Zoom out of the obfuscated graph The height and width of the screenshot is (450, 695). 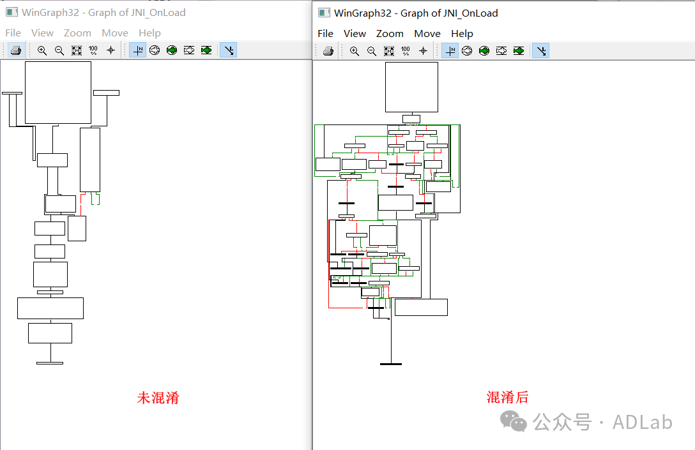click(x=372, y=50)
